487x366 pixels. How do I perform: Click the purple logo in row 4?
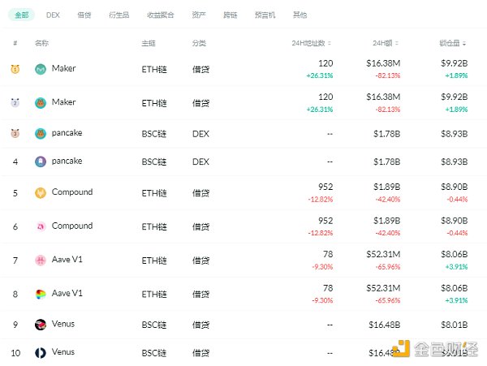tap(41, 161)
